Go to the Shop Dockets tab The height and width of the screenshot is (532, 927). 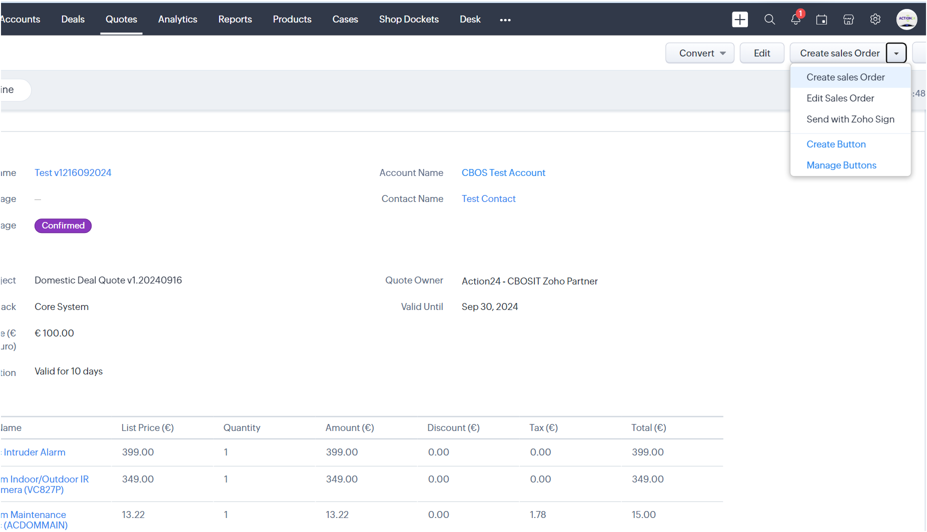(x=409, y=19)
